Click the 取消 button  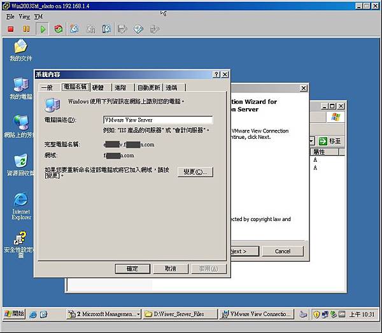[x=171, y=269]
